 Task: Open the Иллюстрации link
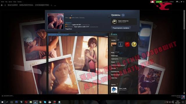pyautogui.click(x=117, y=75)
